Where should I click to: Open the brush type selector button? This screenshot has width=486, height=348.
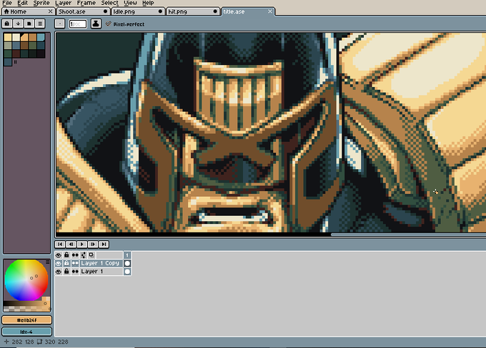pos(60,24)
